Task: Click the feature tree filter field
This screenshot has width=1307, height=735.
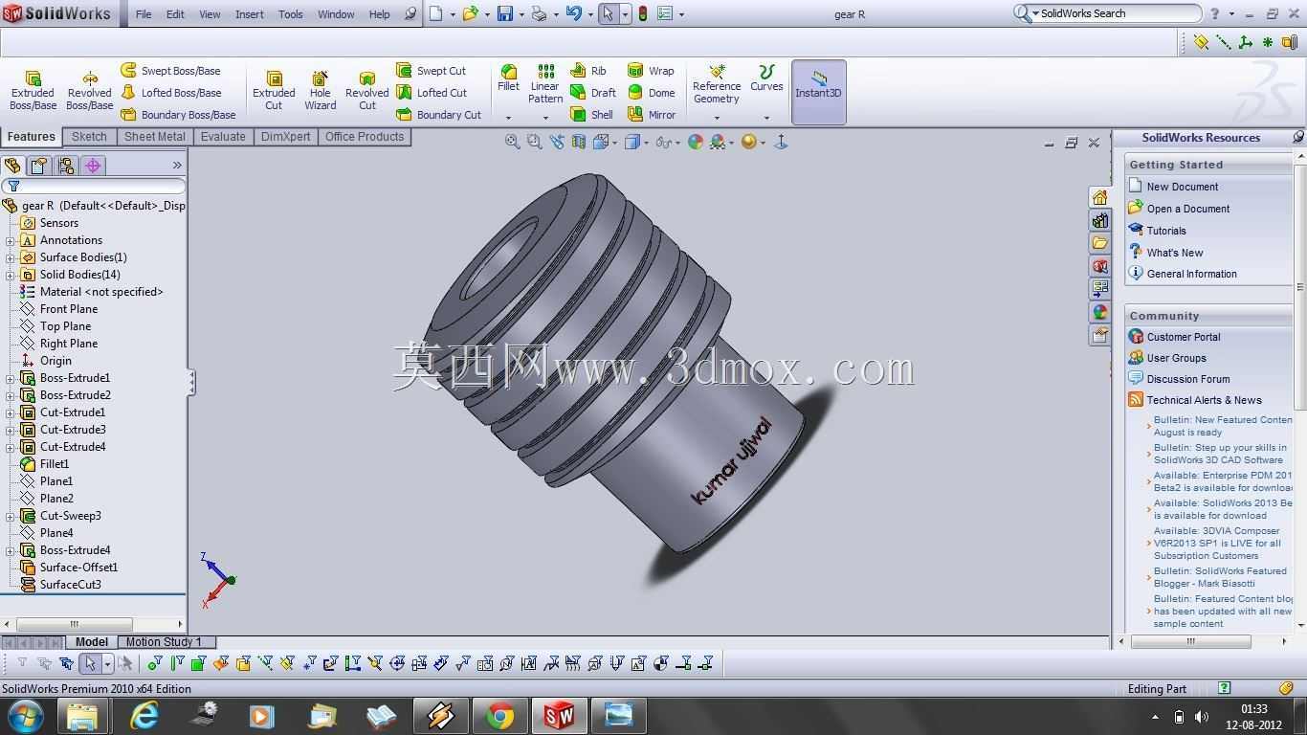Action: 94,186
